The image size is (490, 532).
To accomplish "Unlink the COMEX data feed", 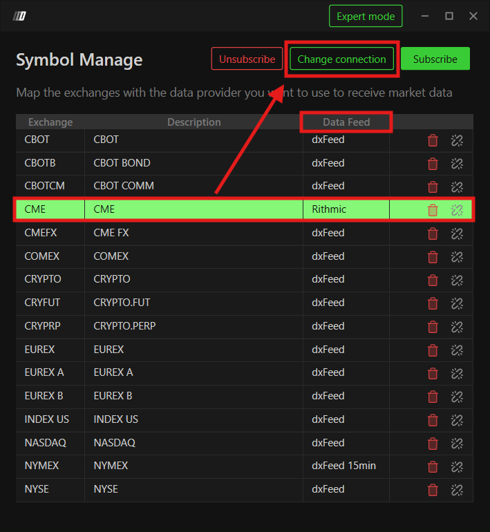I will click(457, 257).
